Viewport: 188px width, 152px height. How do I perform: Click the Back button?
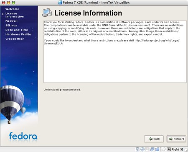pos(154,139)
